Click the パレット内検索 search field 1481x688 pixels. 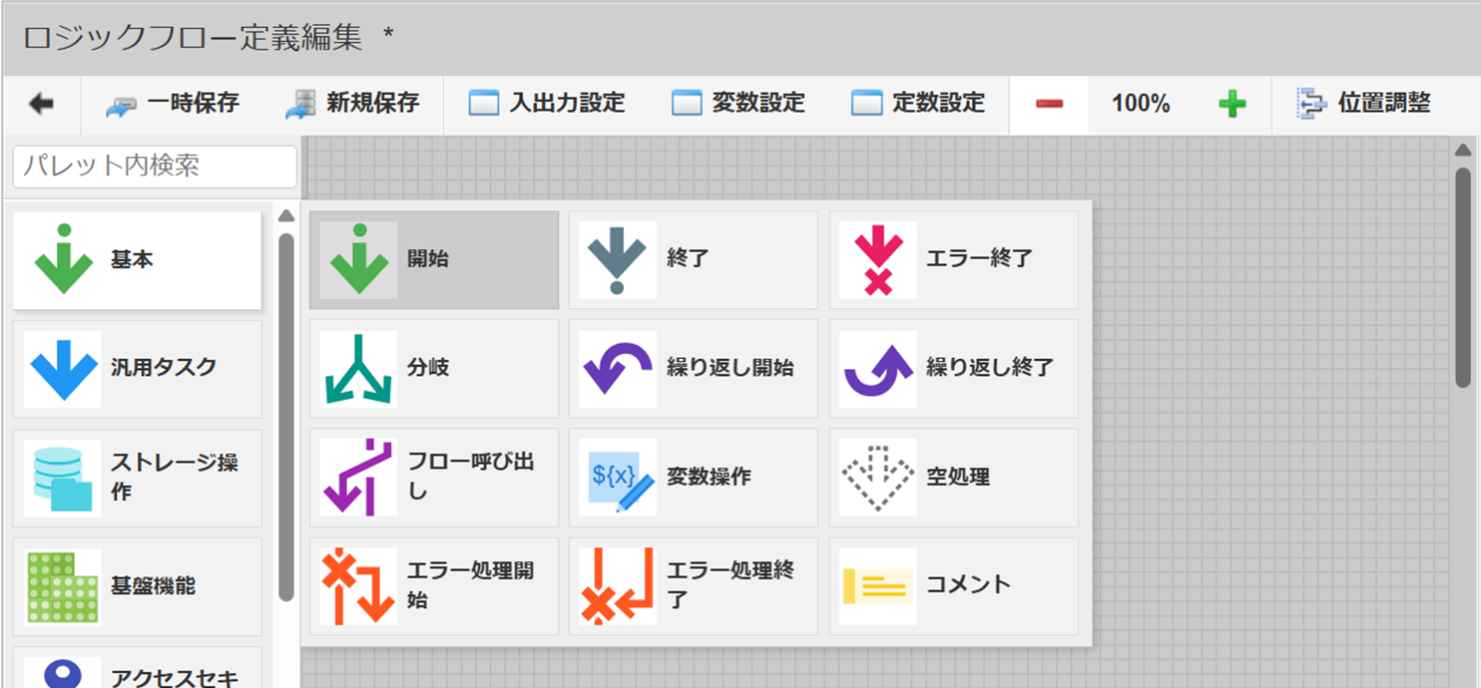coord(155,167)
